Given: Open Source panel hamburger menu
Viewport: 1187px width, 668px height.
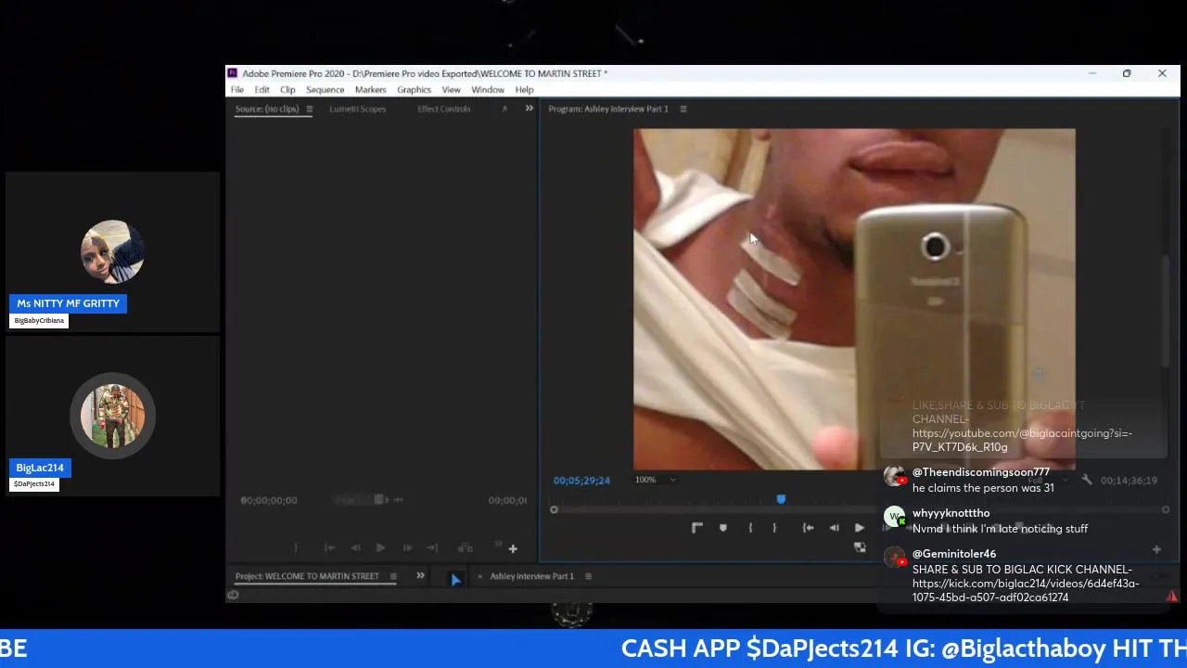Looking at the screenshot, I should [x=309, y=109].
